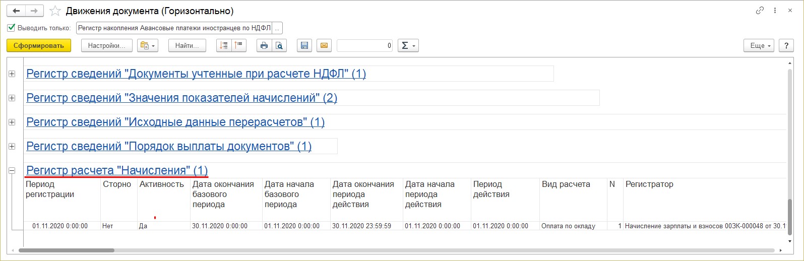This screenshot has height=261, width=804.
Task: Open help with the question mark button
Action: [786, 45]
